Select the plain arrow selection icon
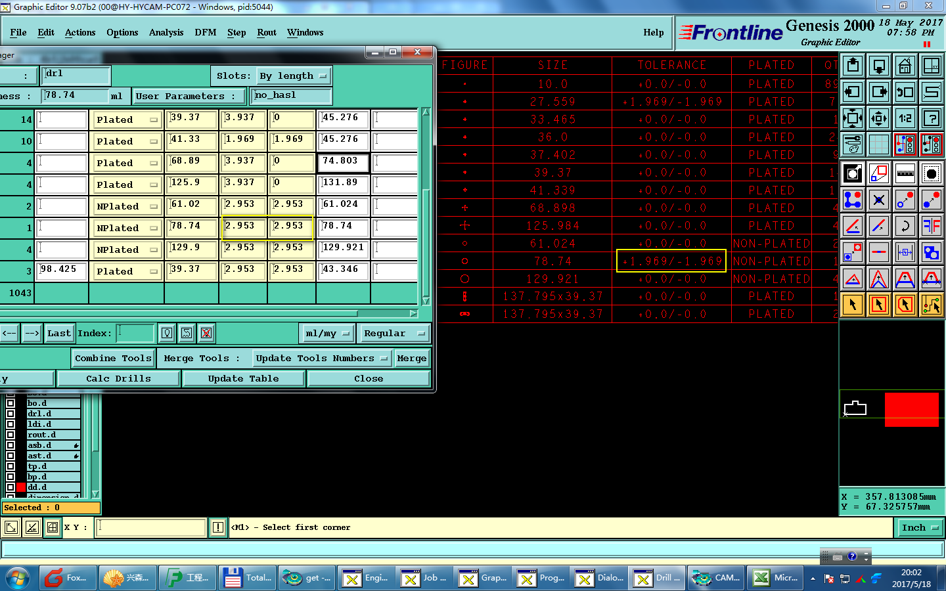The image size is (946, 591). pyautogui.click(x=853, y=305)
